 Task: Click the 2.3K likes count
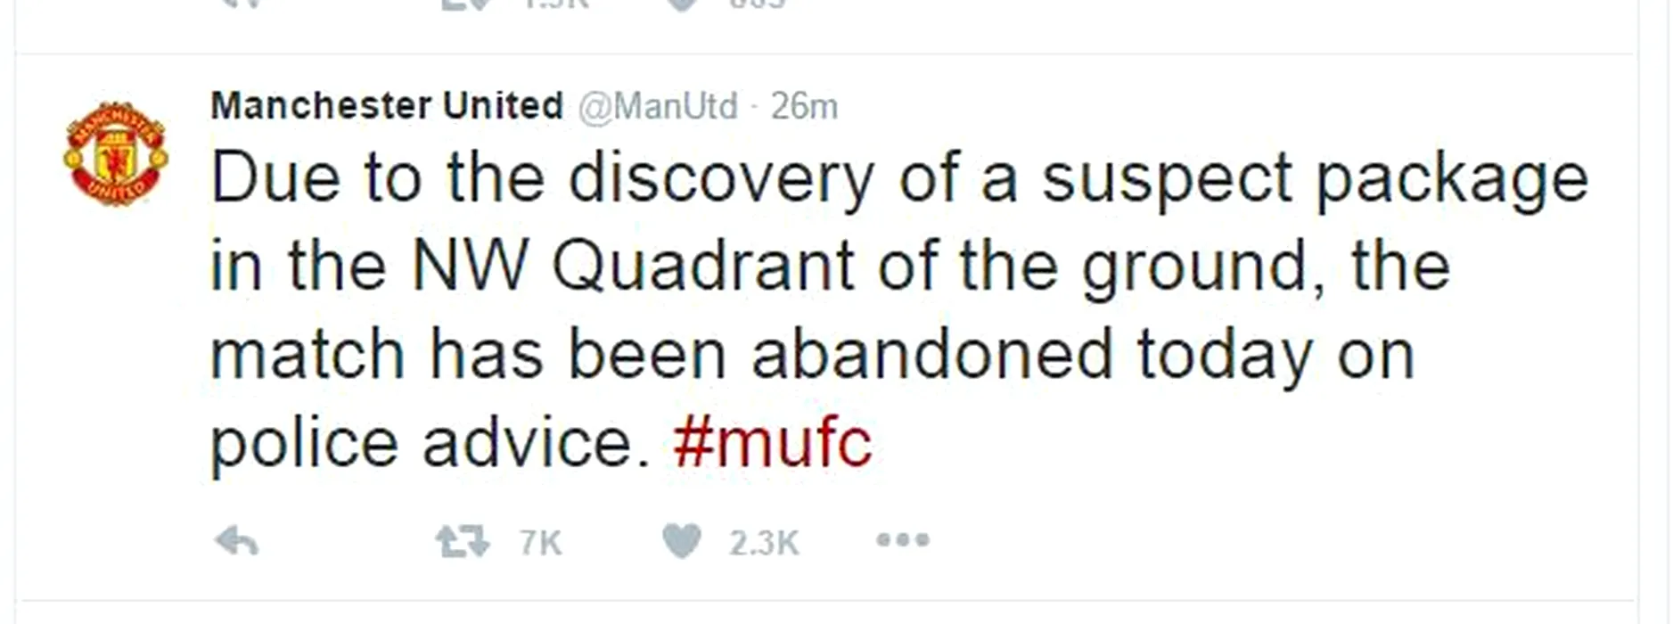[x=764, y=542]
